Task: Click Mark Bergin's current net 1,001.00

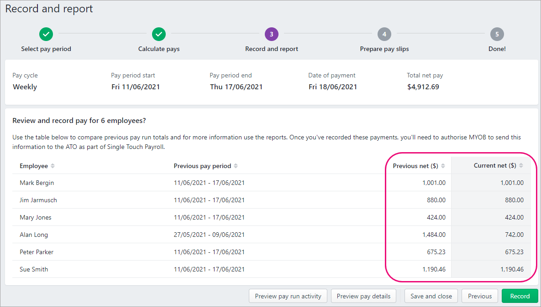Action: pyautogui.click(x=512, y=183)
